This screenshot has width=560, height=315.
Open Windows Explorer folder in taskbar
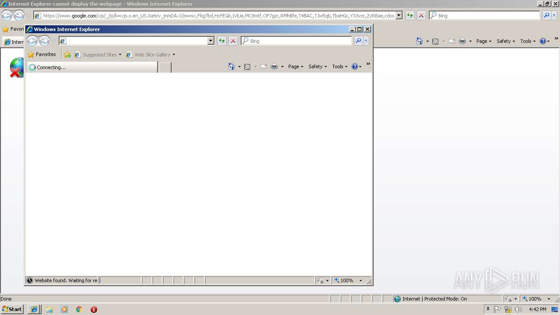coord(49,309)
